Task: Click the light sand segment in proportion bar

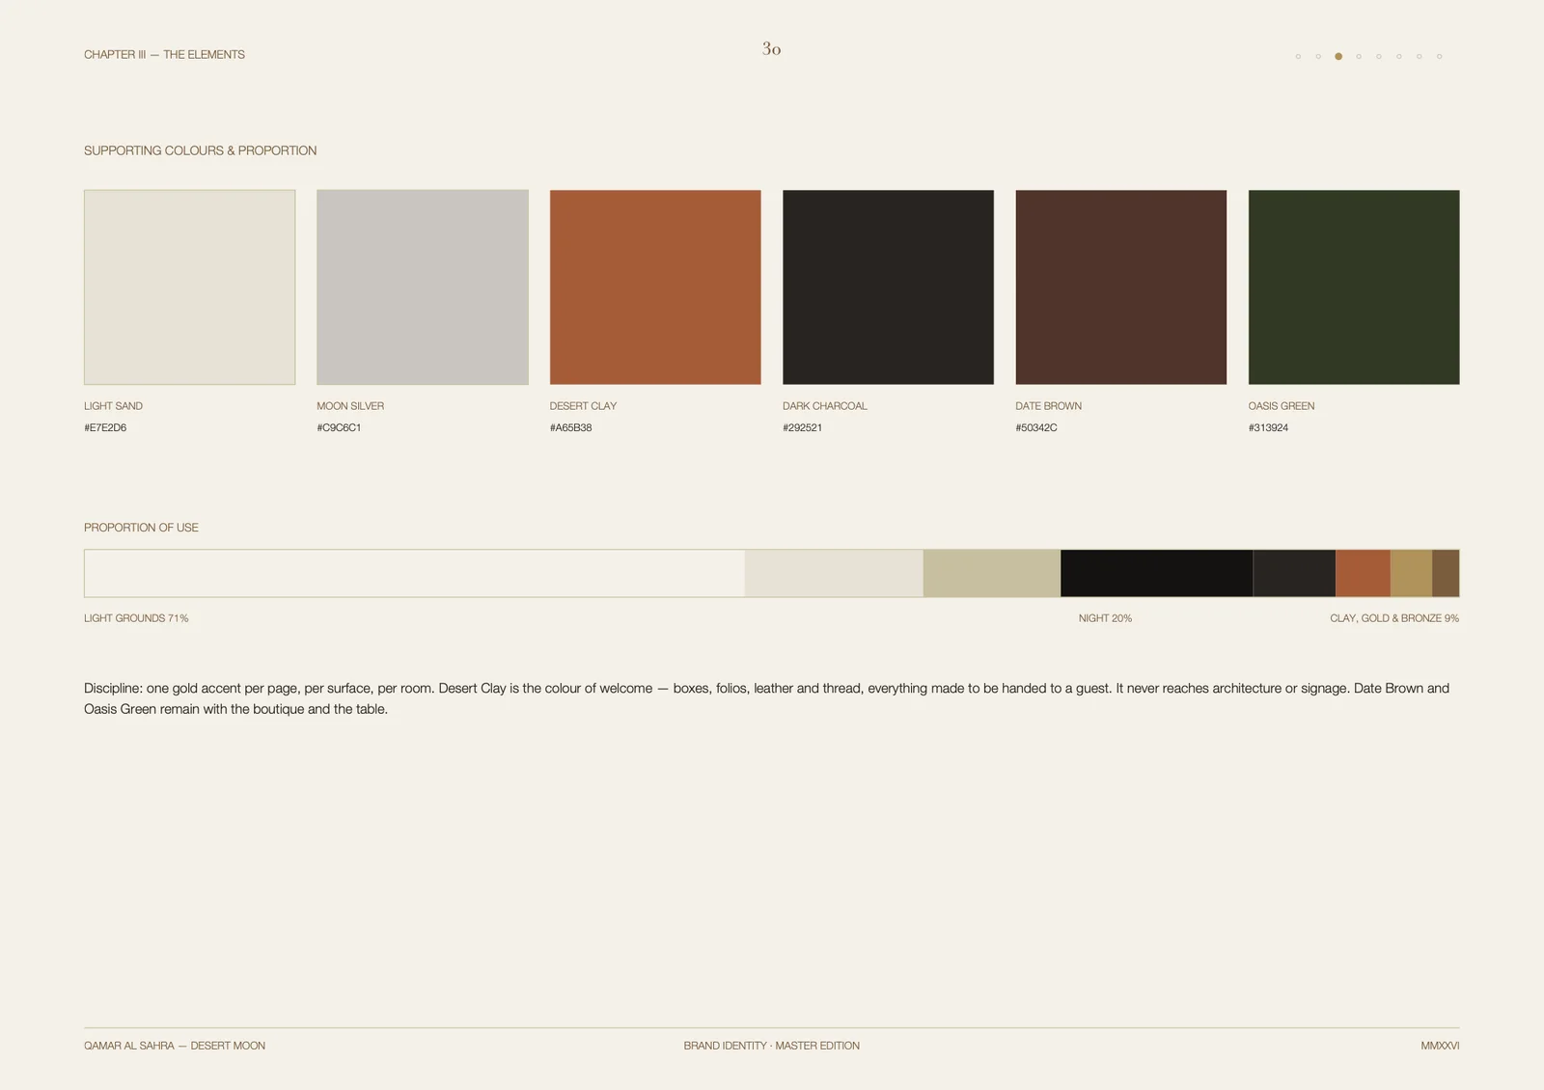Action: 834,573
